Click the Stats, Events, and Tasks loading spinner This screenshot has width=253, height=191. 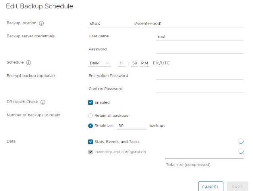pos(241,141)
